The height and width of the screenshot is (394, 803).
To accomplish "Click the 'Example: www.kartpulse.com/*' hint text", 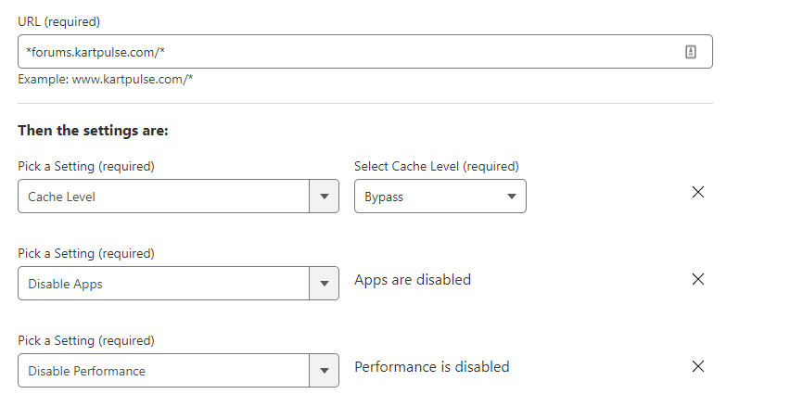I will (x=106, y=80).
